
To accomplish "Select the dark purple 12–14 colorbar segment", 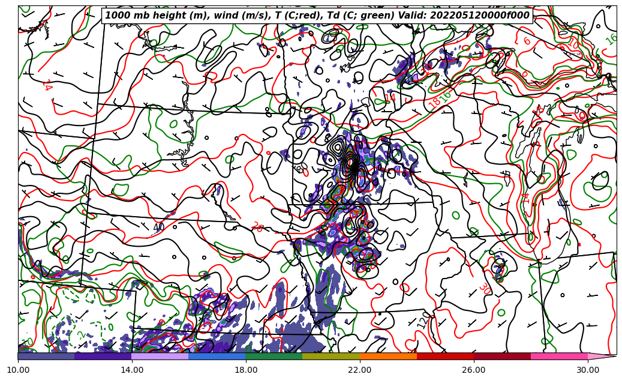I will (103, 356).
